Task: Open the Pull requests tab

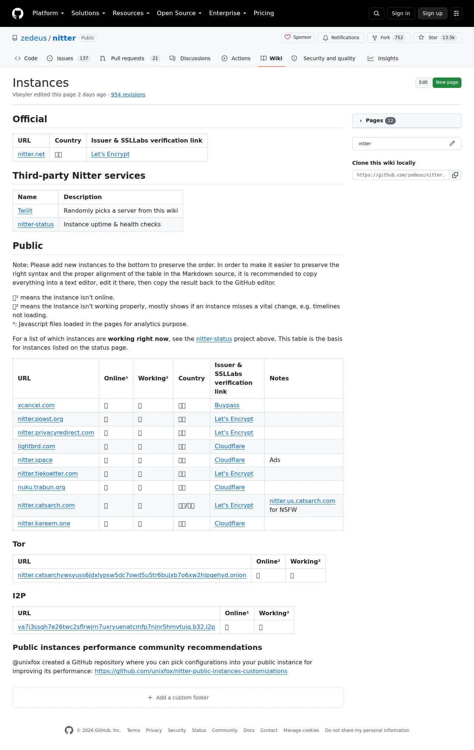Action: pos(130,58)
